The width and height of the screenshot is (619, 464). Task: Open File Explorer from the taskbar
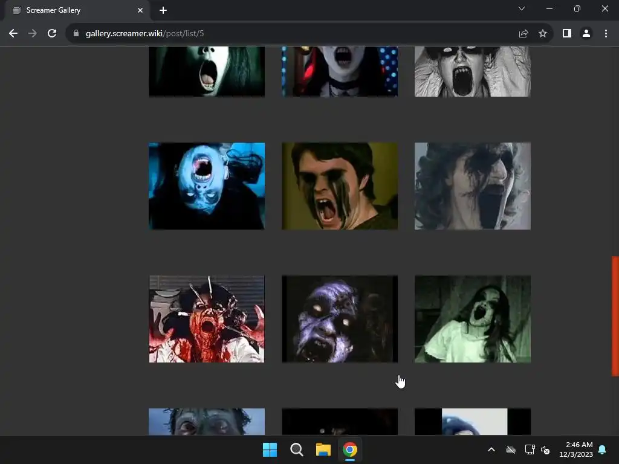coord(323,449)
